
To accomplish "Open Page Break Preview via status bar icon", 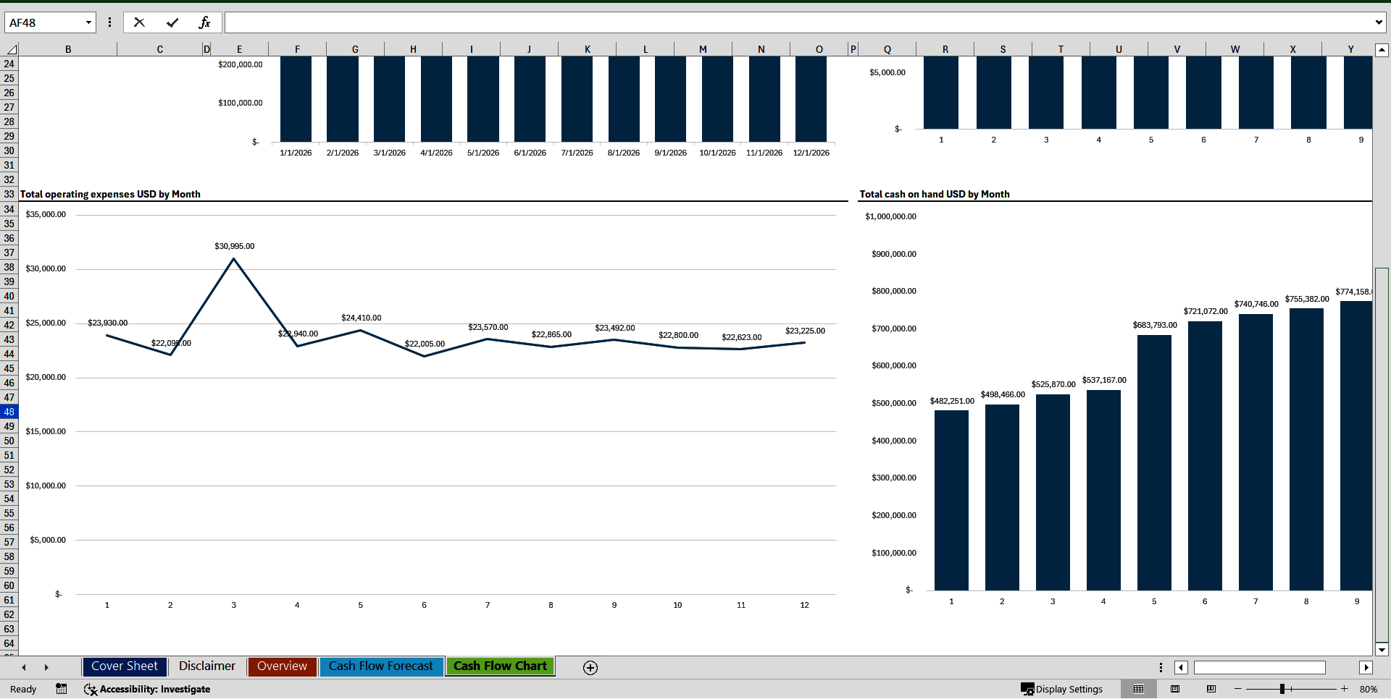I will 1209,689.
